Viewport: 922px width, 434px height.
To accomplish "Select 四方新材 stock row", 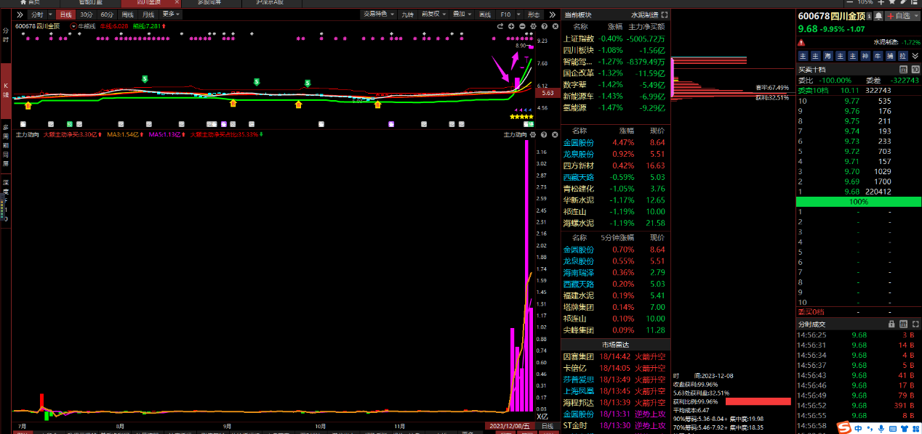I will click(614, 166).
